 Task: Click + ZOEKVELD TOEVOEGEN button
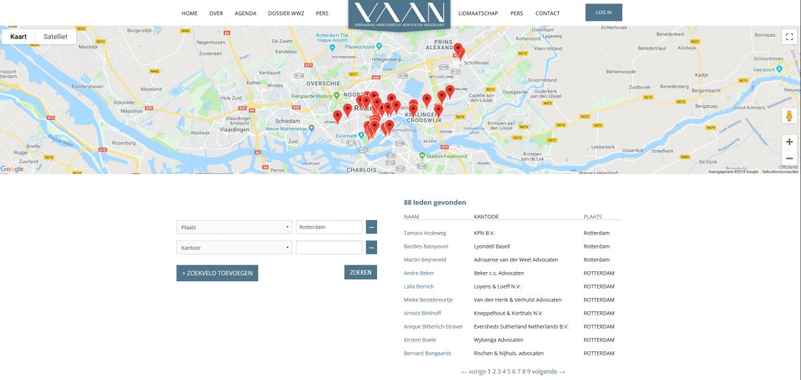[217, 273]
